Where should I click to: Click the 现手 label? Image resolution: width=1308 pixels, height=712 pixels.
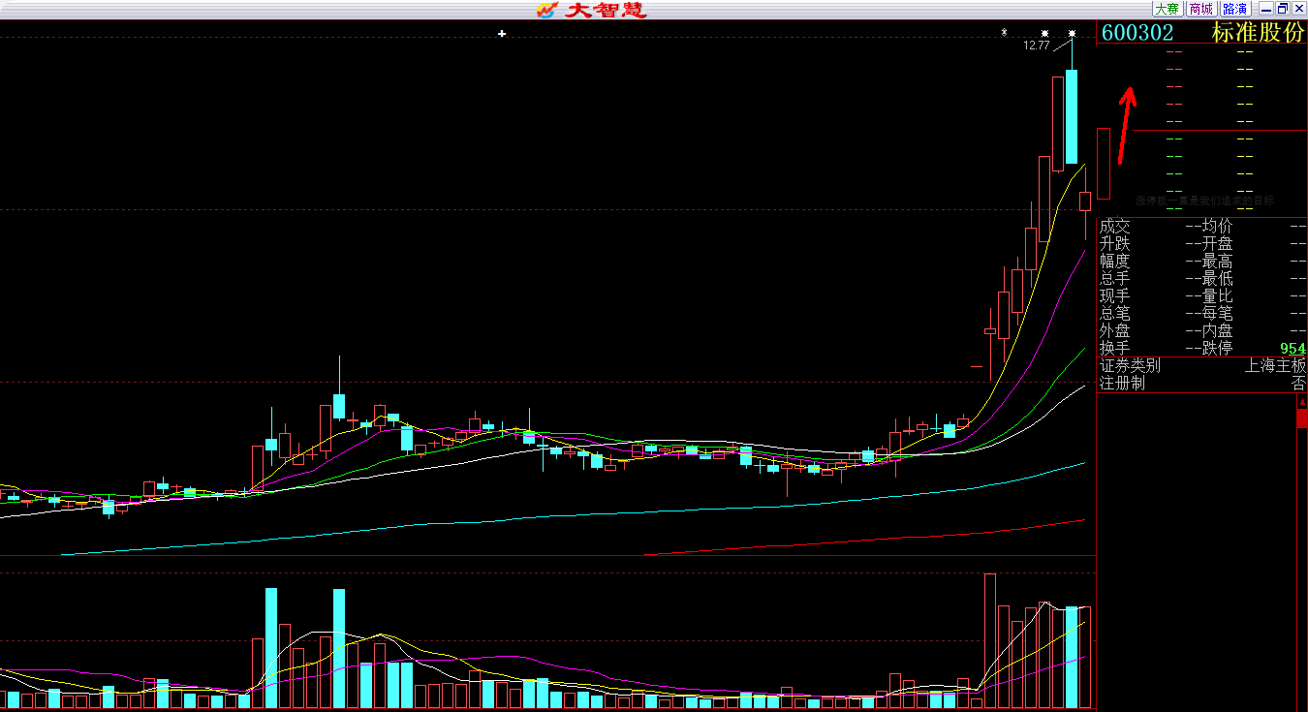(x=1115, y=295)
